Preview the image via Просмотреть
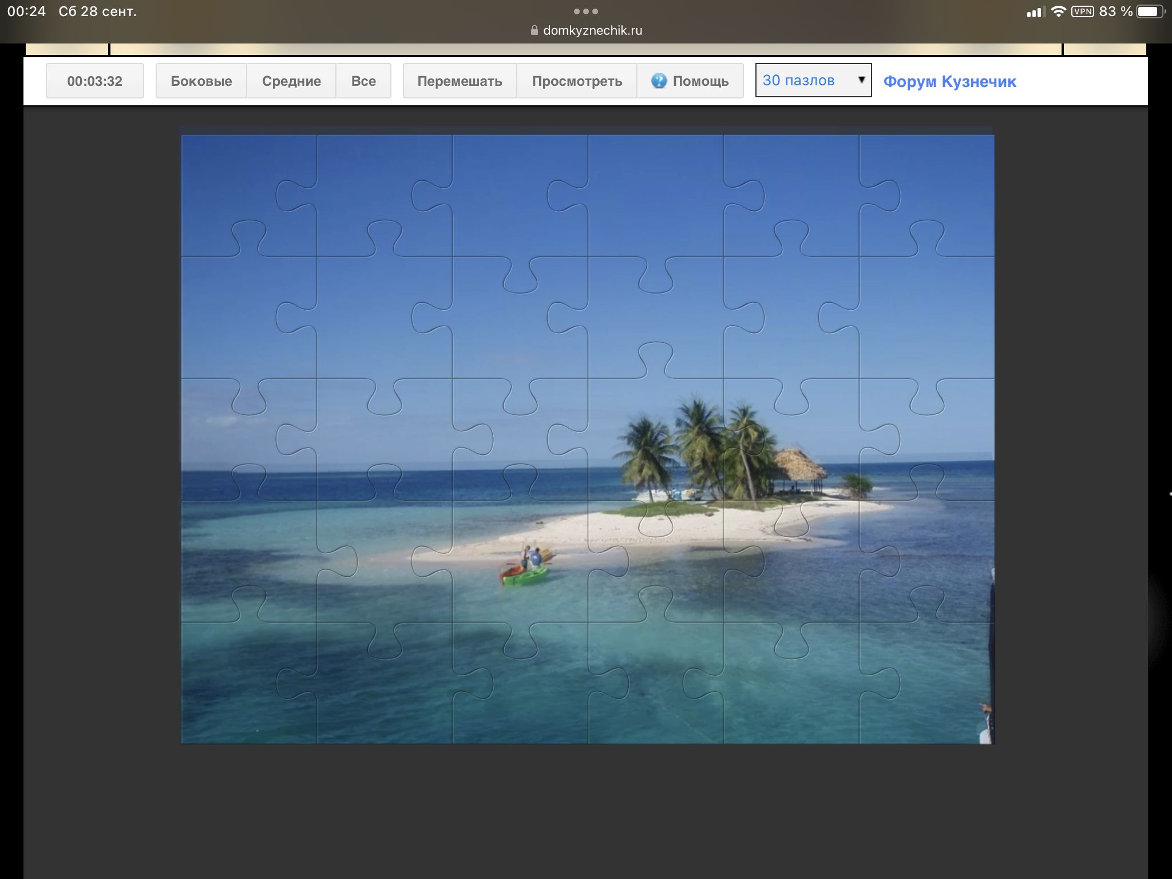This screenshot has width=1172, height=879. [577, 81]
